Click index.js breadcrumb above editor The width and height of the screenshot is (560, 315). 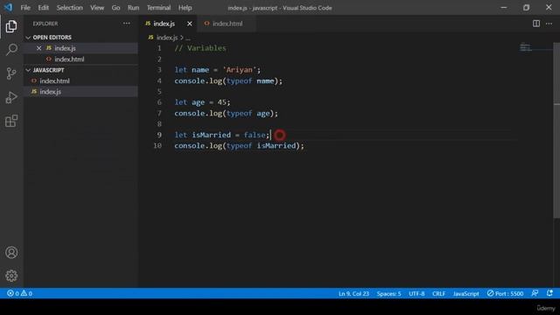[x=167, y=38]
